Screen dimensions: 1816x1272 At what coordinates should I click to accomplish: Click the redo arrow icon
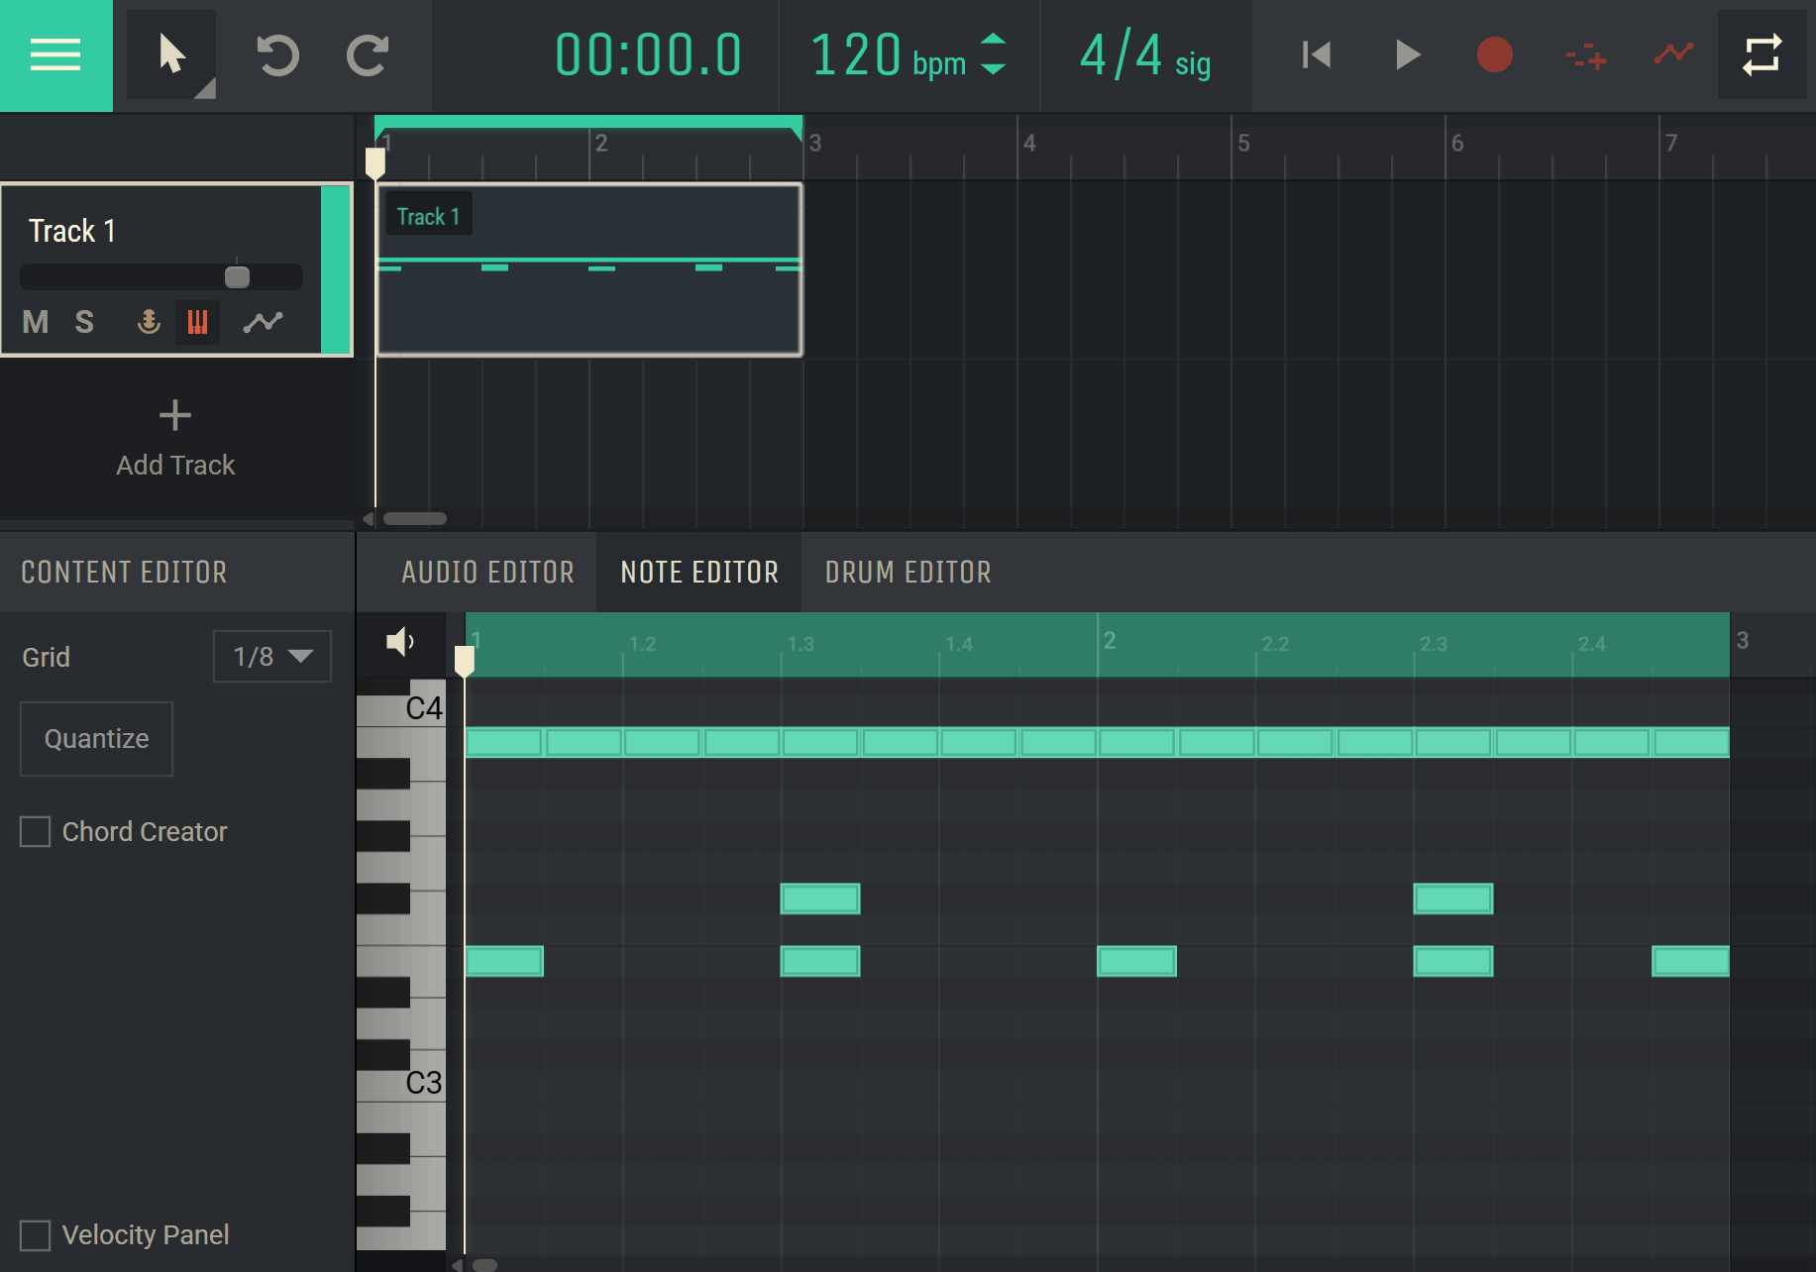click(368, 55)
